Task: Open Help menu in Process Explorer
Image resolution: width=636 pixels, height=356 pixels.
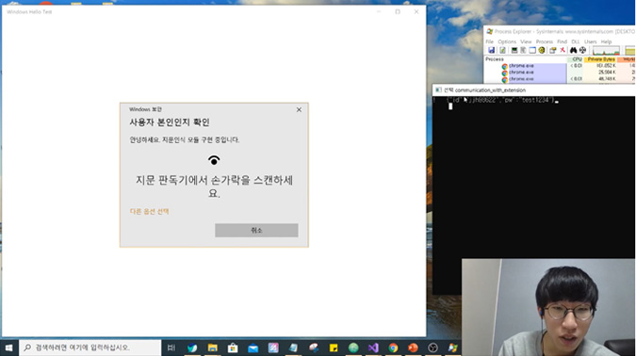Action: 606,41
